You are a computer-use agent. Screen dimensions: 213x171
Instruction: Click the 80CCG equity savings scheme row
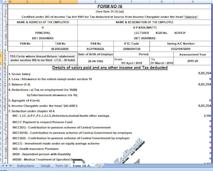pyautogui.click(x=56, y=144)
